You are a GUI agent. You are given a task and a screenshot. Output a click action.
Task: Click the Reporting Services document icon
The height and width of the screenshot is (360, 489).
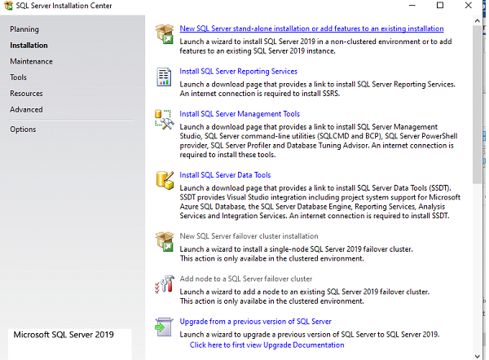[164, 77]
